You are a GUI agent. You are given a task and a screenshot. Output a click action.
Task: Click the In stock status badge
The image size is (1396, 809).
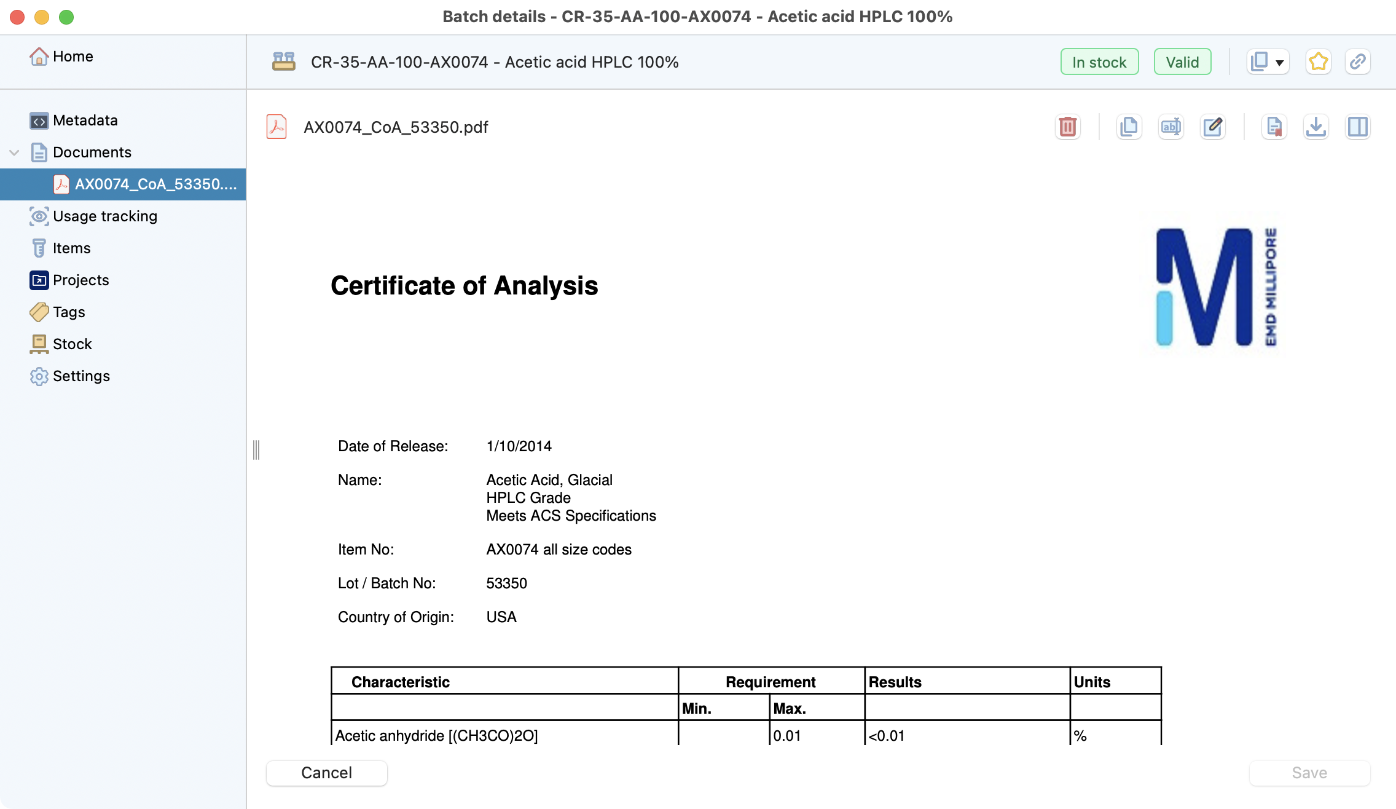click(x=1099, y=62)
